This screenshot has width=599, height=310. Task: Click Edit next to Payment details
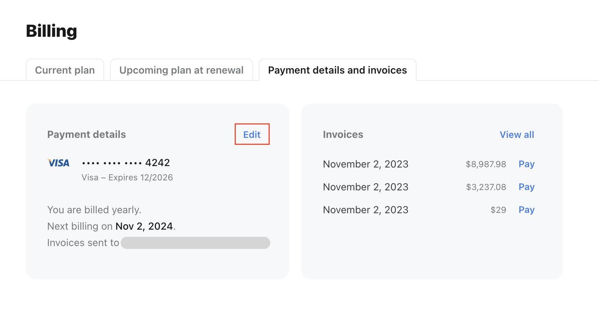252,134
